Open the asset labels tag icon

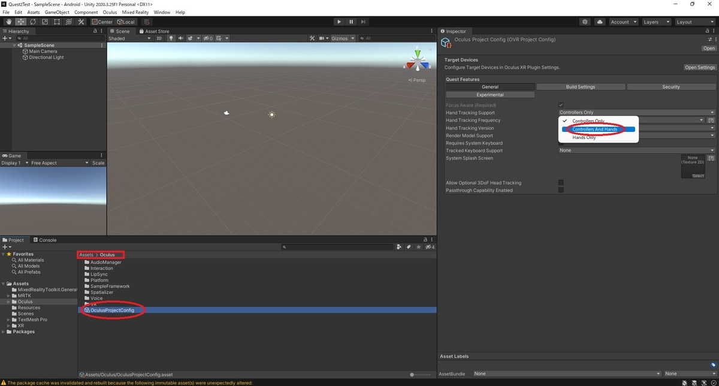(x=713, y=364)
